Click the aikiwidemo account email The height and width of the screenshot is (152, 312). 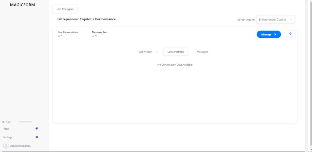point(21,146)
